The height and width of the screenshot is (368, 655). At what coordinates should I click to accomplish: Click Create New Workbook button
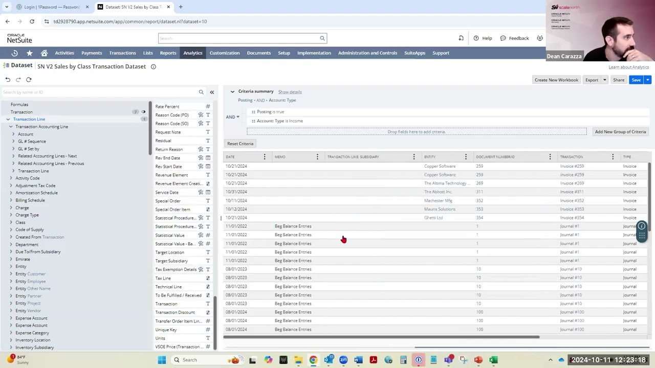tap(556, 80)
